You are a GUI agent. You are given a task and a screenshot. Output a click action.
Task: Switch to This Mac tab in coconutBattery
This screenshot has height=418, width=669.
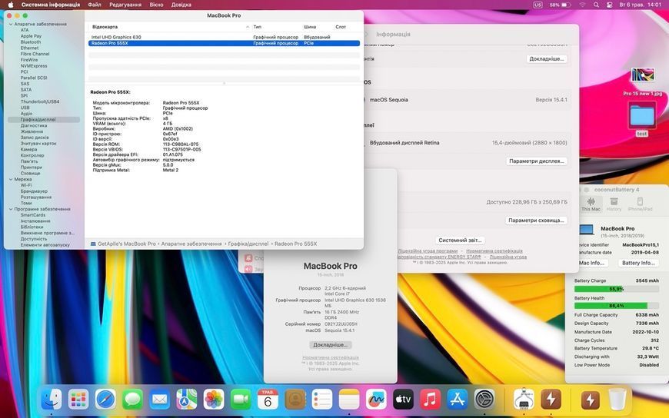[591, 204]
